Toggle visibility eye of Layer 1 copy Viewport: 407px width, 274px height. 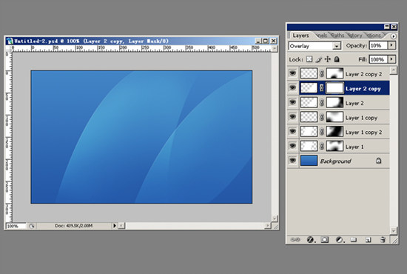(x=293, y=116)
